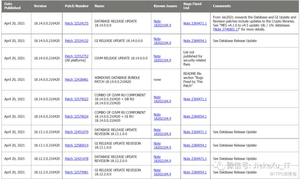
Task: Open Known Issues note in Patch 32451079 row
Action: point(162,132)
